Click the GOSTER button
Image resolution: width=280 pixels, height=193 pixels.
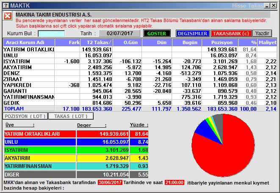point(157,34)
